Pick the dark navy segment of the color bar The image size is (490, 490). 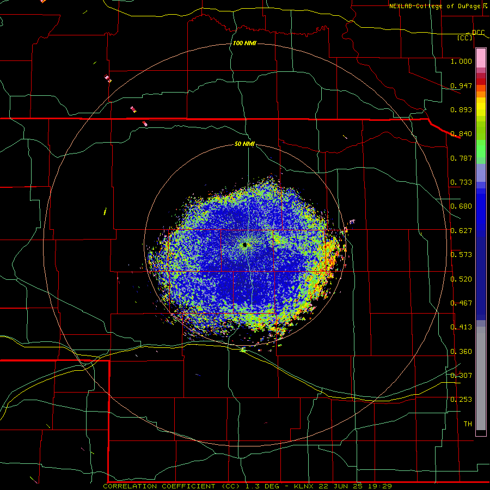point(481,278)
